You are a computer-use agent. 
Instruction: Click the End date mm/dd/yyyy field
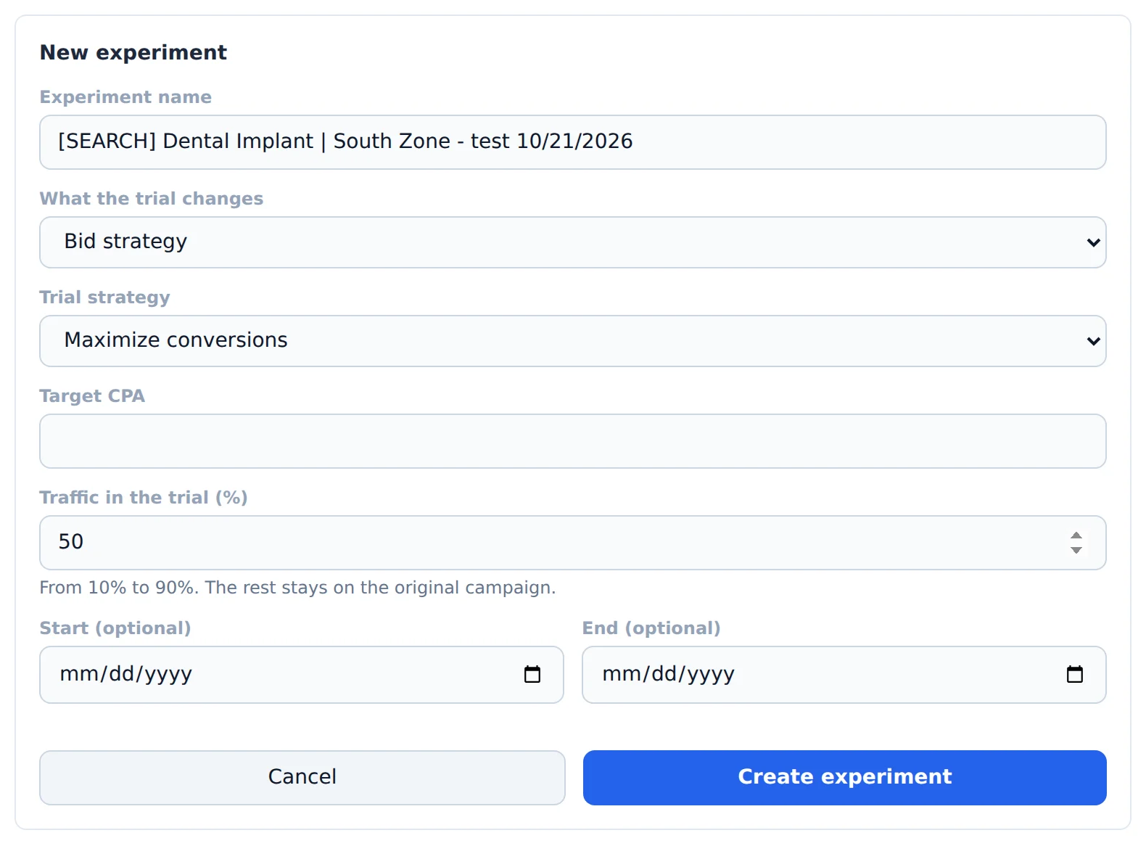pos(844,675)
